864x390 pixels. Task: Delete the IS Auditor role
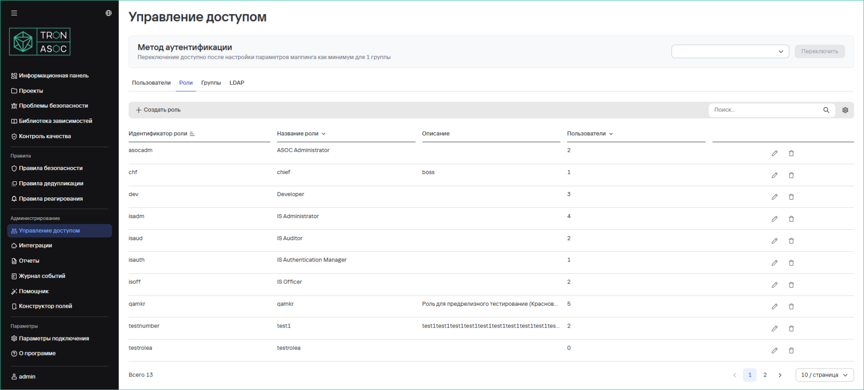(x=791, y=241)
